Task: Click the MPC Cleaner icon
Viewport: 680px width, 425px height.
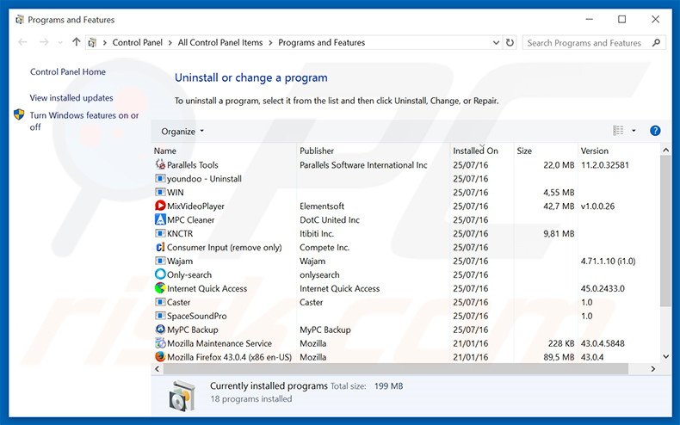Action: tap(160, 219)
